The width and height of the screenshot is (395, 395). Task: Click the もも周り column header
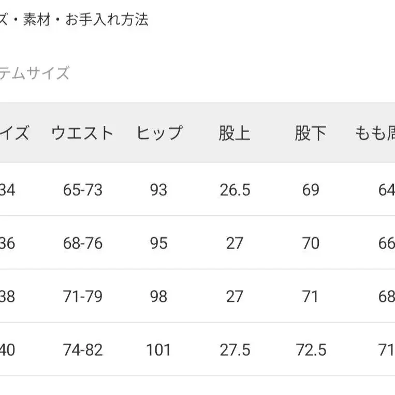tap(374, 134)
